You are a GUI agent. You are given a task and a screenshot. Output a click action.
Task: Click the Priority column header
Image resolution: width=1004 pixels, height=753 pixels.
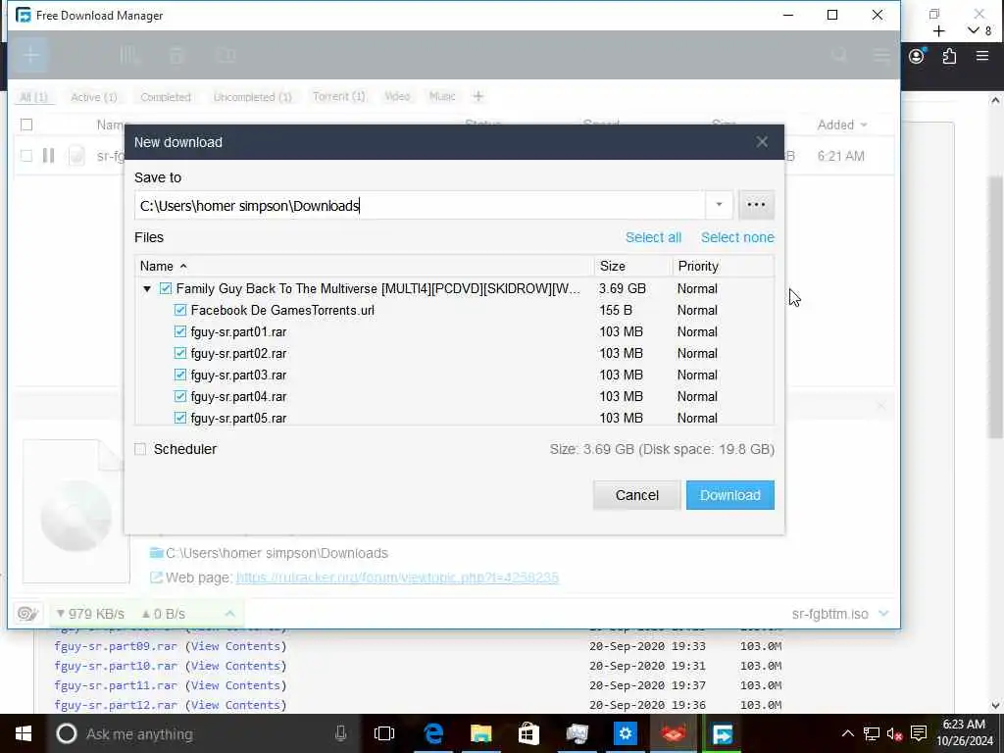[x=723, y=266]
